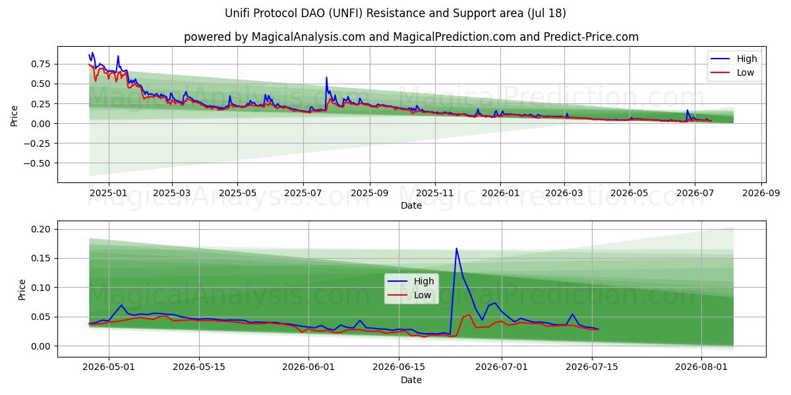Click the '2025-05' tick label in top chart

(237, 194)
